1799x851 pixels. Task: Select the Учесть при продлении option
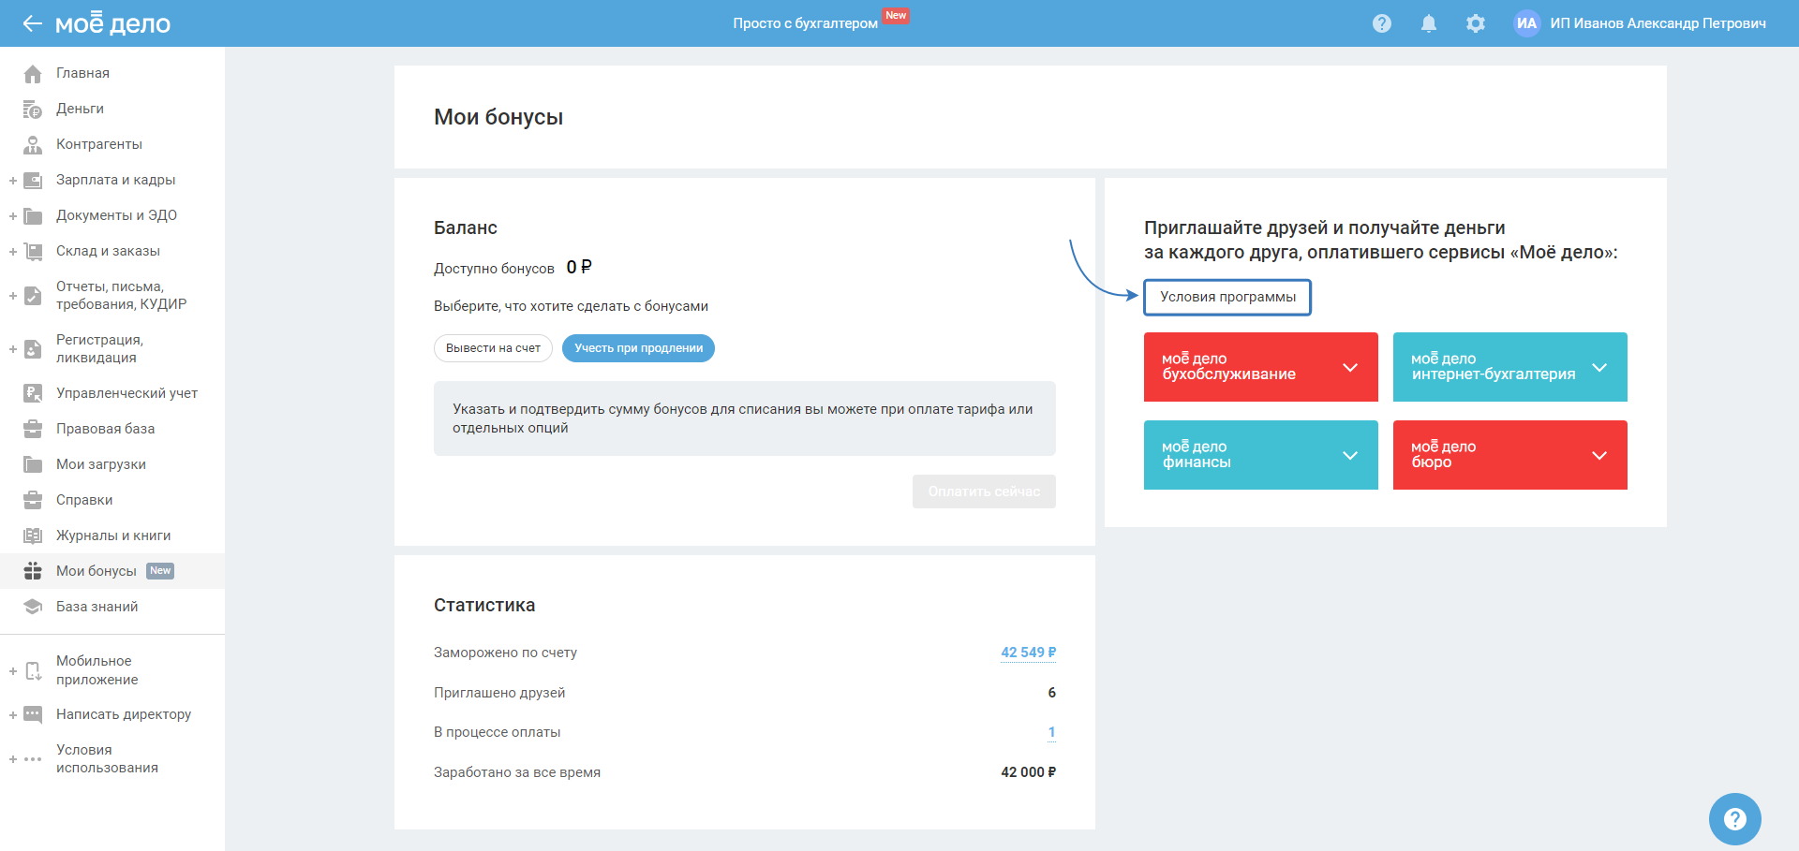pos(638,348)
